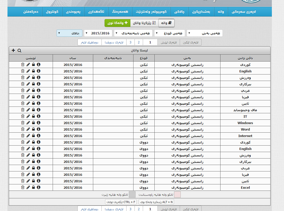Open the 2015/2016 year dropdown

pyautogui.click(x=98, y=33)
